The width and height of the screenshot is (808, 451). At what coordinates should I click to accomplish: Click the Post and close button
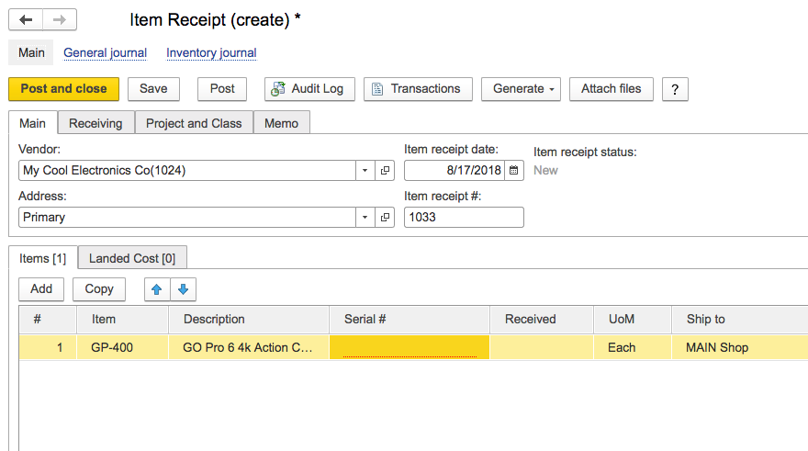coord(63,89)
